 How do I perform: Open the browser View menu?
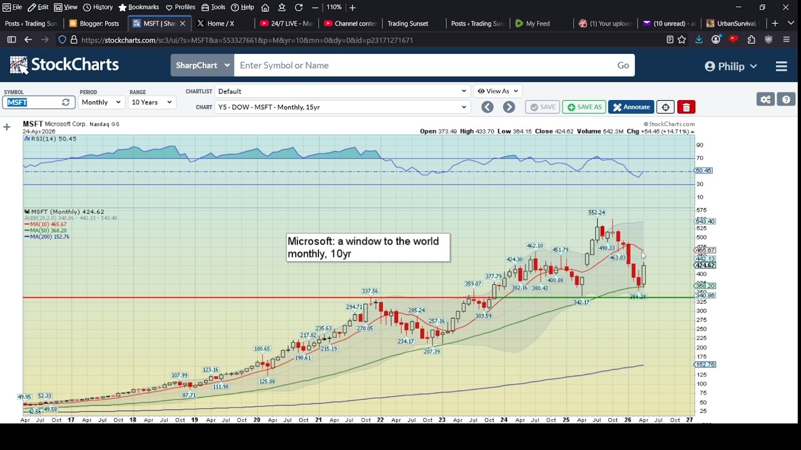[x=66, y=7]
